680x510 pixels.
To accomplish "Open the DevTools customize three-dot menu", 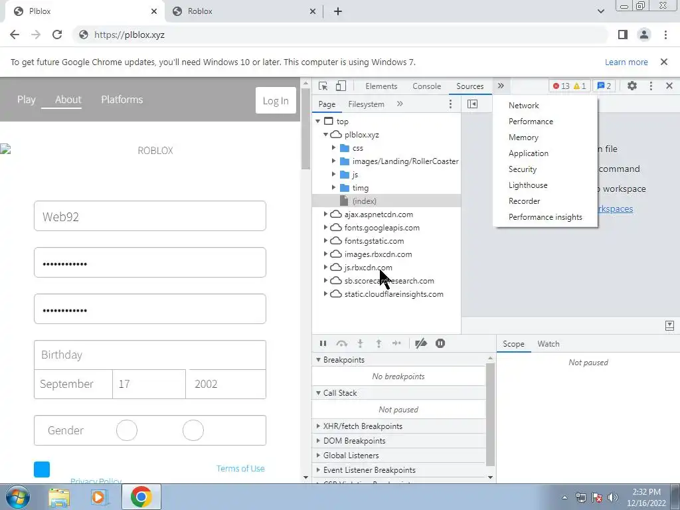I will [x=651, y=86].
